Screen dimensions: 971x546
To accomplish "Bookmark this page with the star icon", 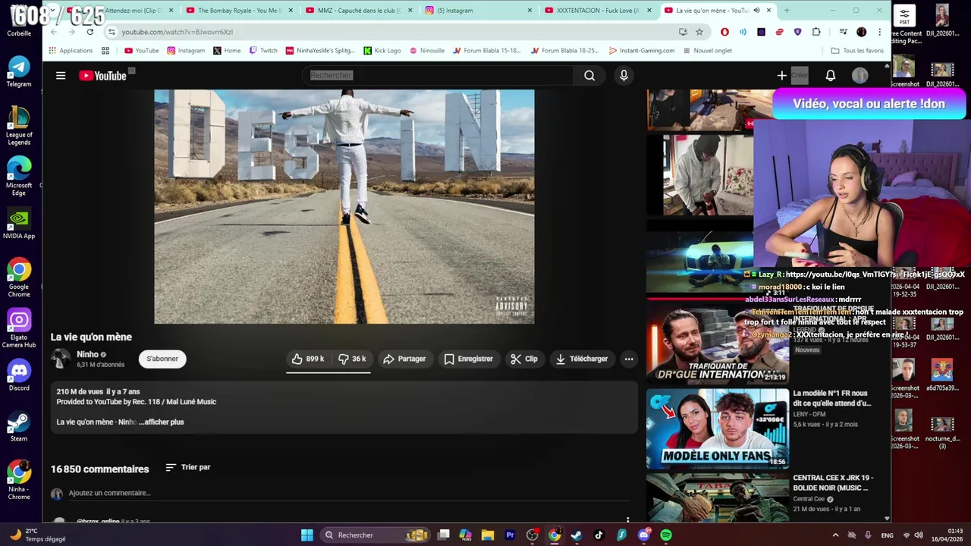I will click(x=699, y=32).
